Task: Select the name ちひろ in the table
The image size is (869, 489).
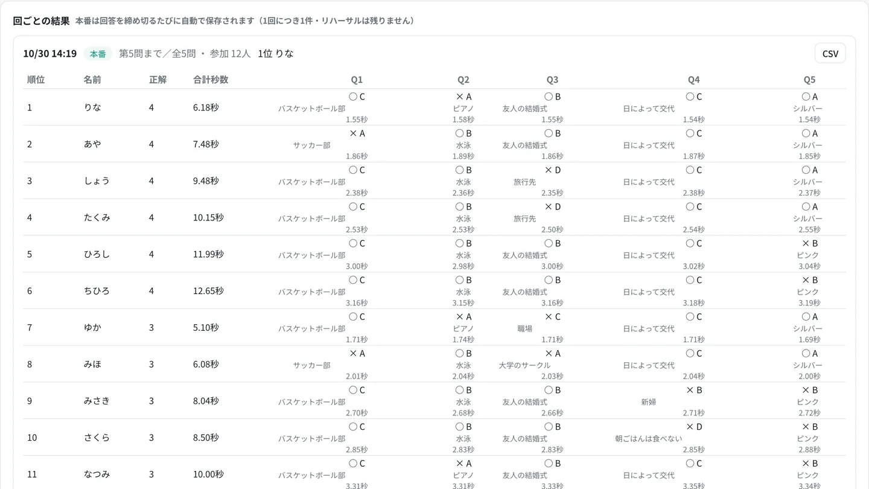Action: [97, 291]
